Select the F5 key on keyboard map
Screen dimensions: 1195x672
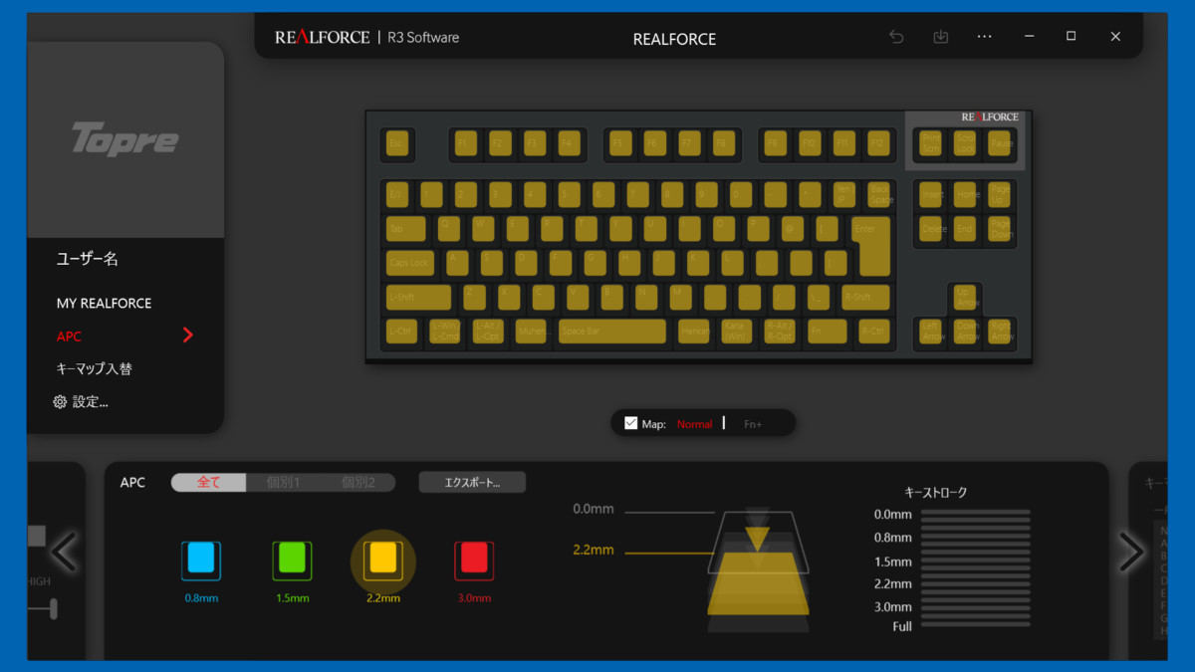(619, 144)
